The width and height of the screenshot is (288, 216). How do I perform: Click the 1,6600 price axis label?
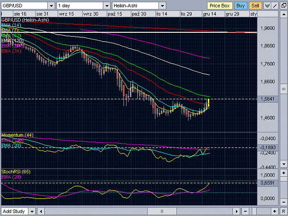[268, 82]
